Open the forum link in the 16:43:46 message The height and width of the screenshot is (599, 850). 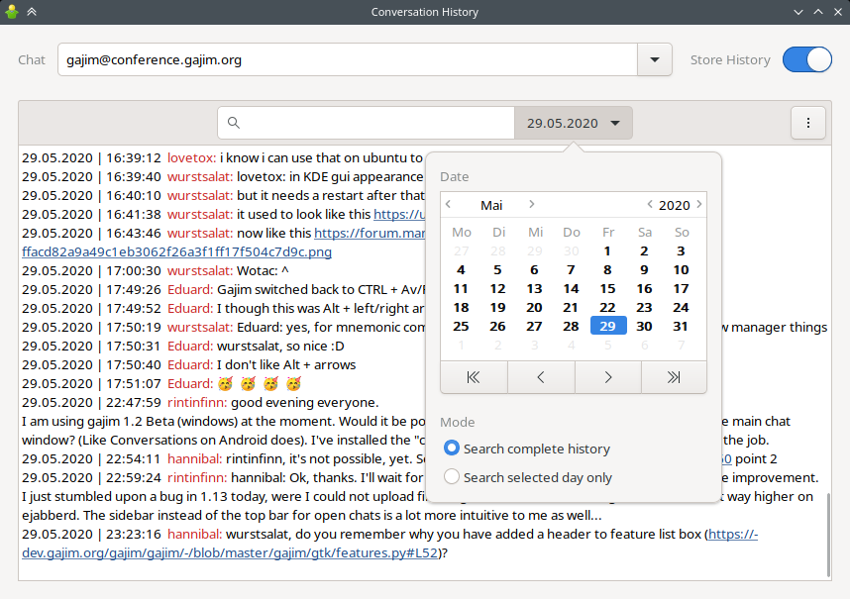click(x=370, y=233)
